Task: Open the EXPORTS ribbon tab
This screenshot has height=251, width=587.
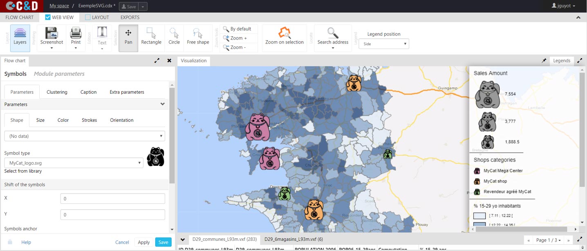Action: tap(130, 18)
